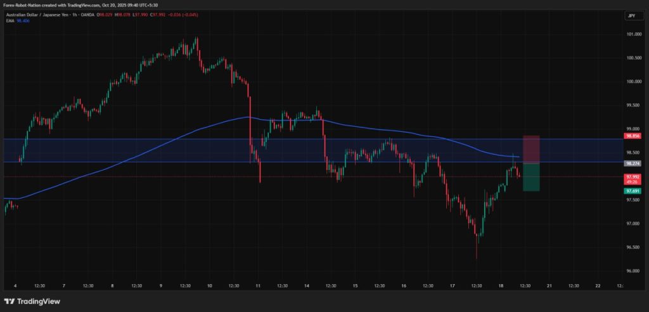649x312 pixels.
Task: Click the 96.000 price axis label
Action: 633,271
